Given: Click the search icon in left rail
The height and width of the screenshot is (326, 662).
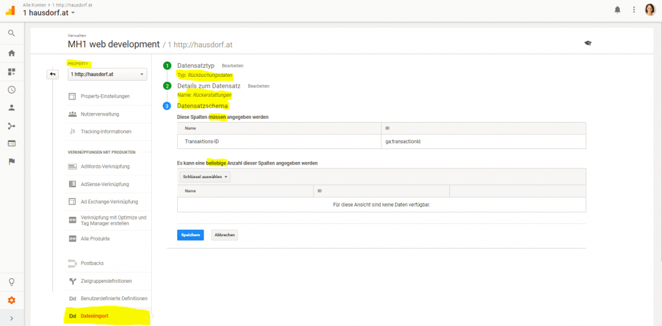Looking at the screenshot, I should [x=12, y=33].
